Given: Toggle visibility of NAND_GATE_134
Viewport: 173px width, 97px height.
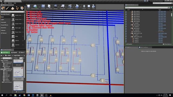Looking at the screenshot, I should (126, 33).
